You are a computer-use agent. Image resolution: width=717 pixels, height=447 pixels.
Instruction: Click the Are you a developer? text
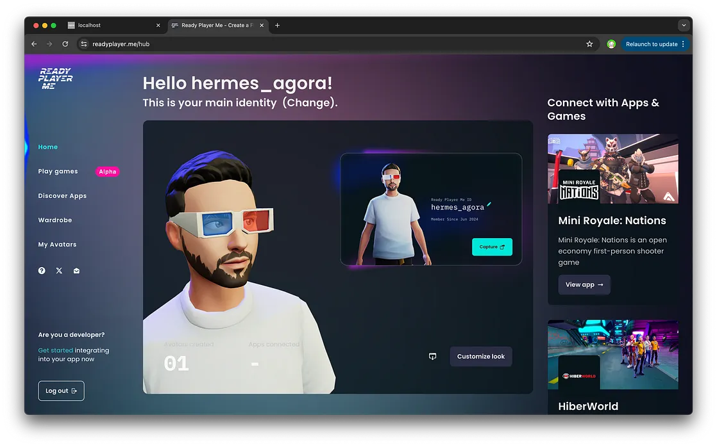point(71,335)
